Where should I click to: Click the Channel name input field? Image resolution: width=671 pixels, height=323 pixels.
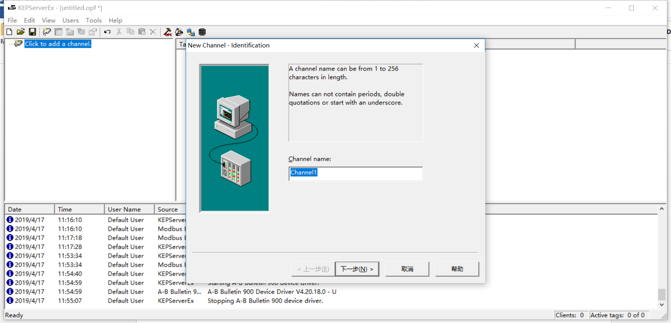point(355,173)
